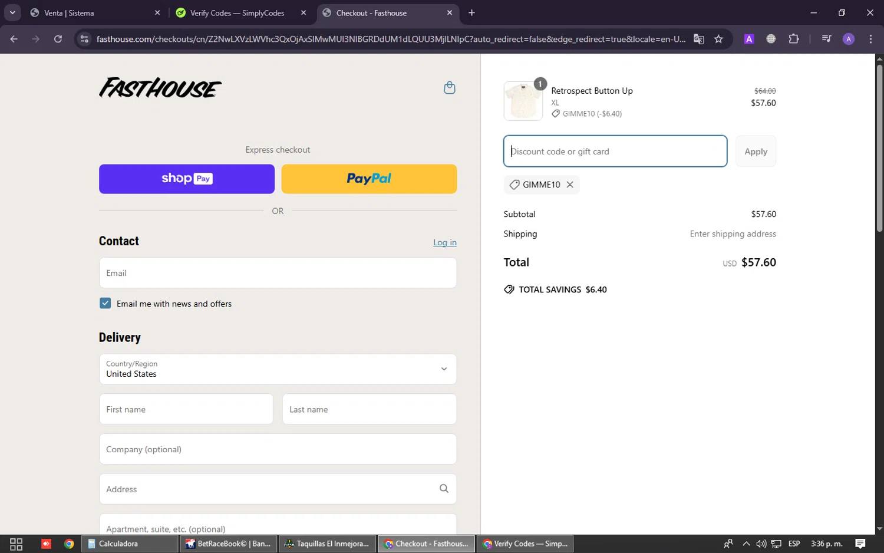Click the translate page icon

[699, 39]
